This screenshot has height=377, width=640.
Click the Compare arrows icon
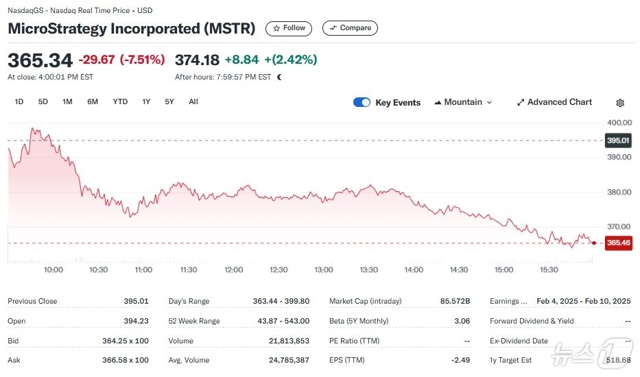pos(333,28)
